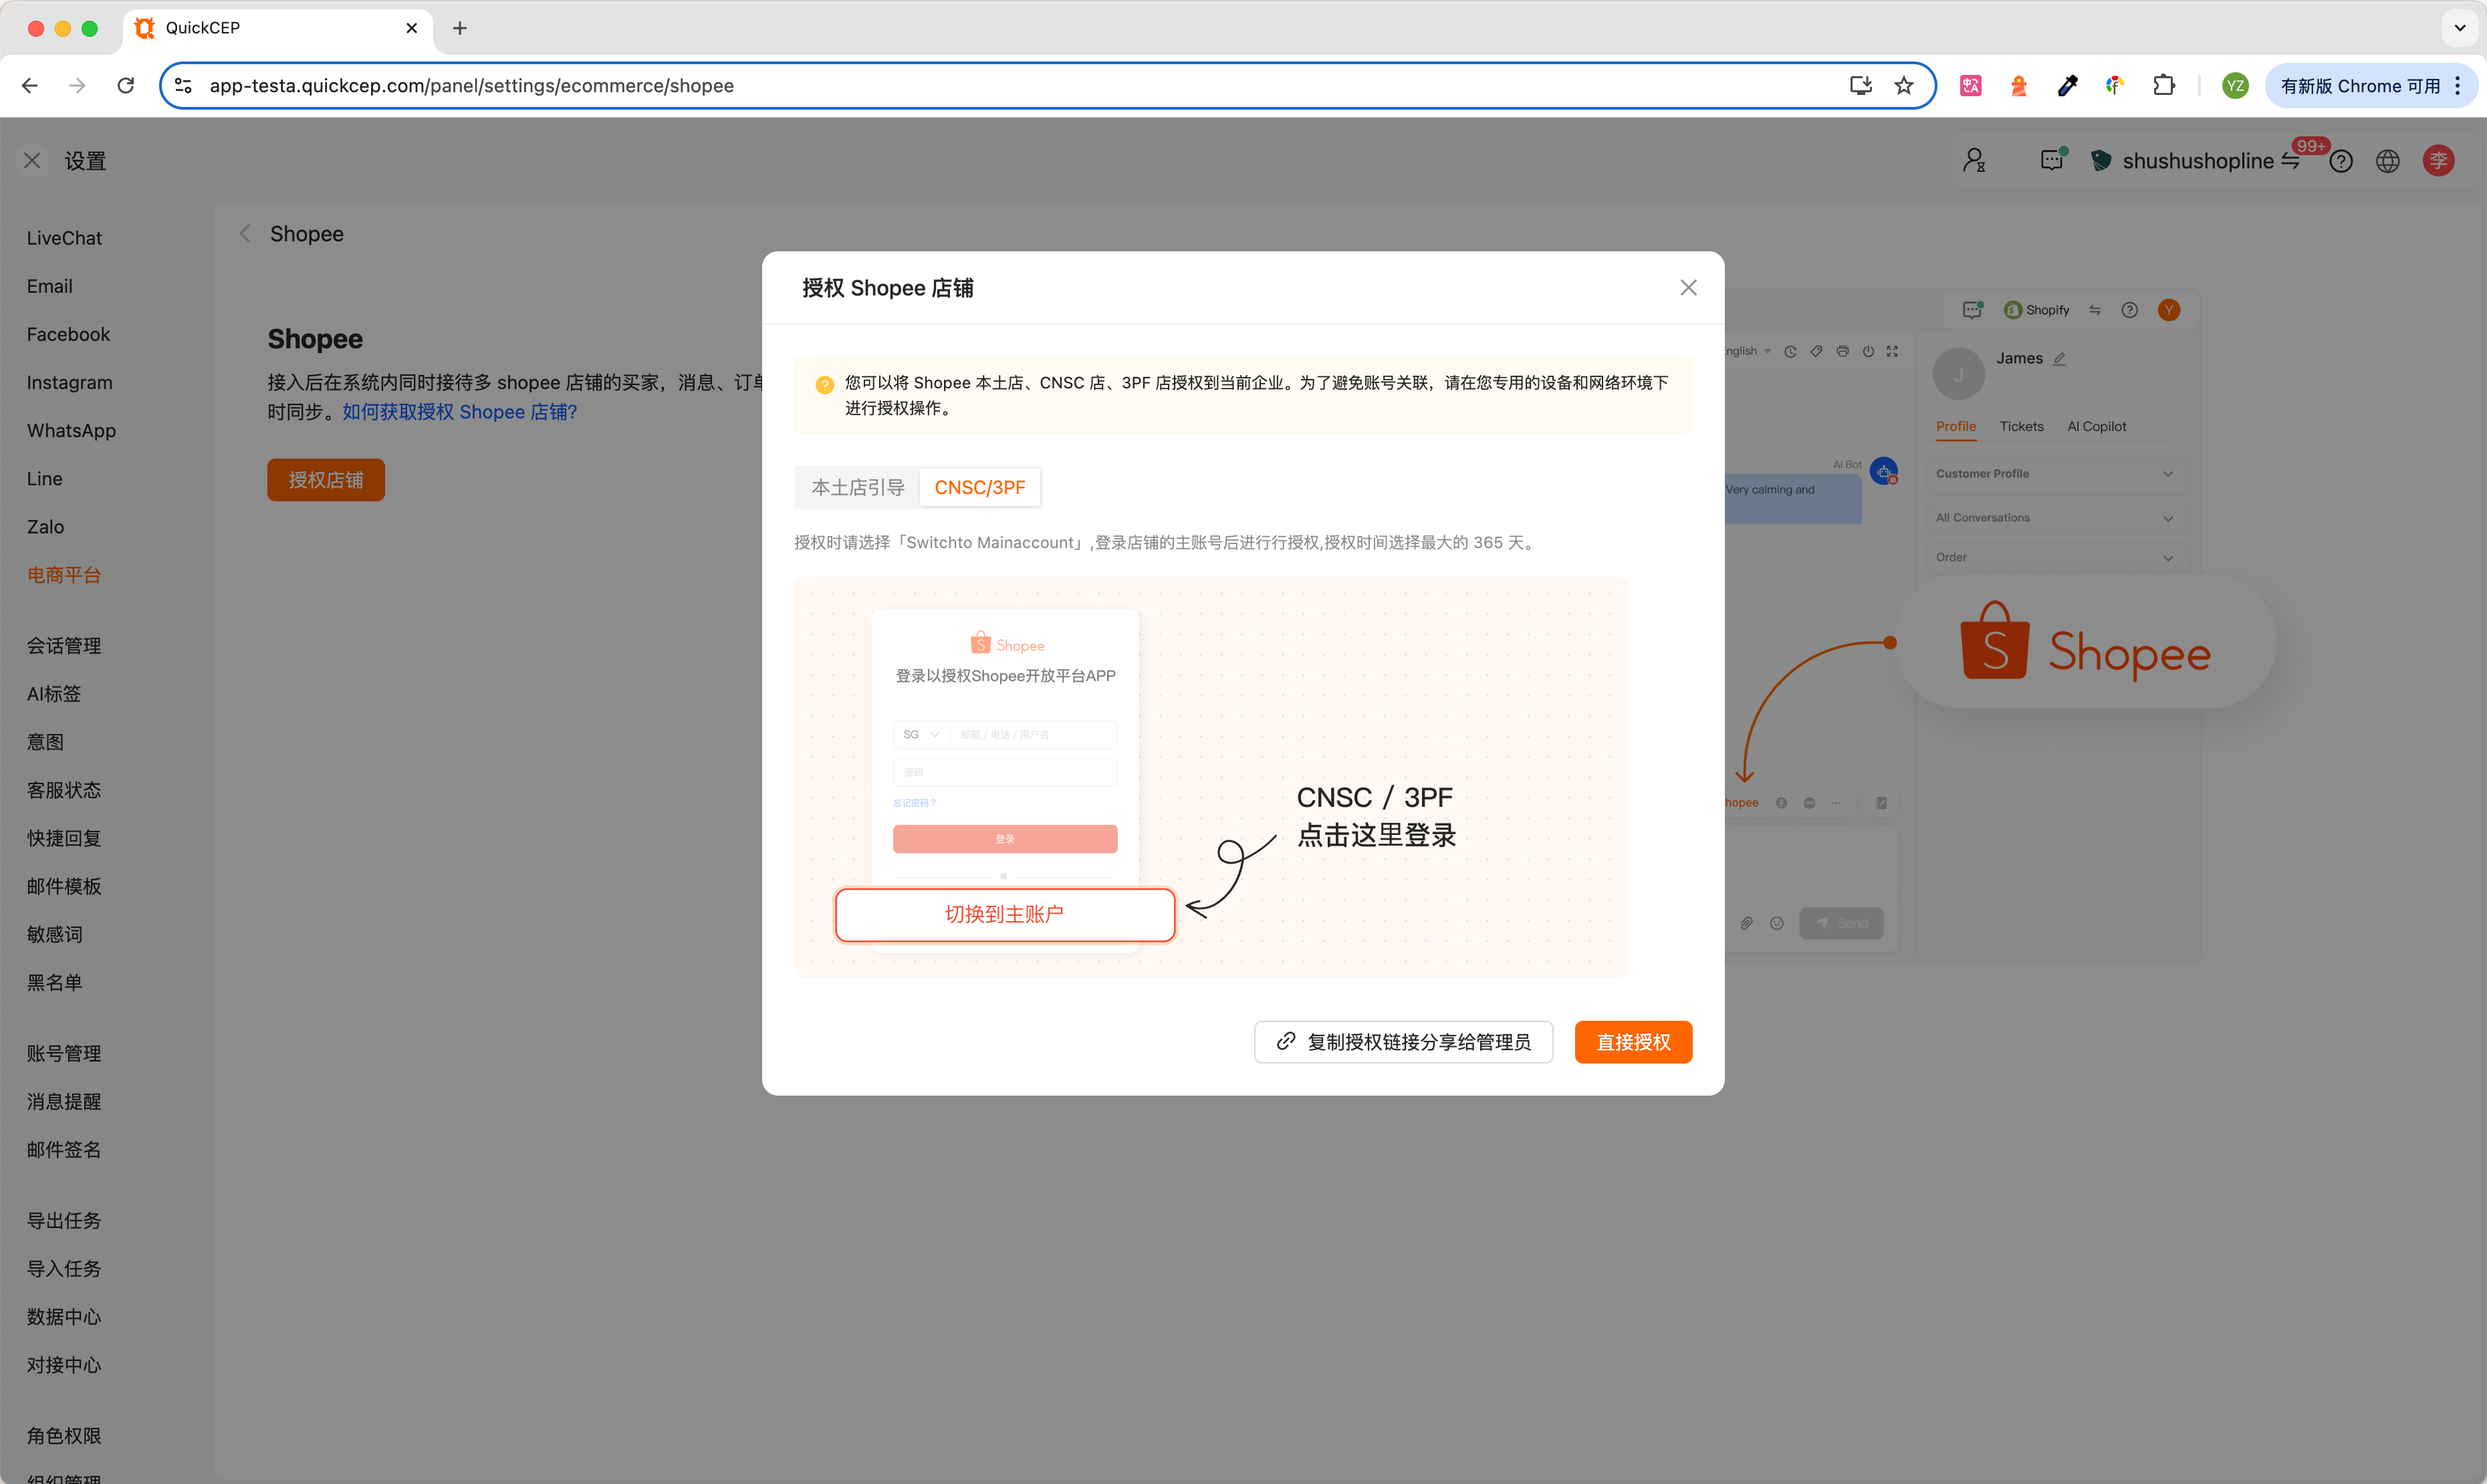Copy authorization link for administrator

1403,1042
